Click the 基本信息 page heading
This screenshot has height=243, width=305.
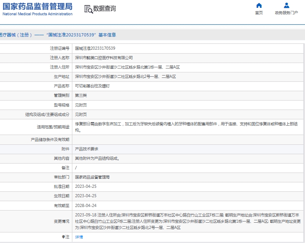(x=107, y=35)
